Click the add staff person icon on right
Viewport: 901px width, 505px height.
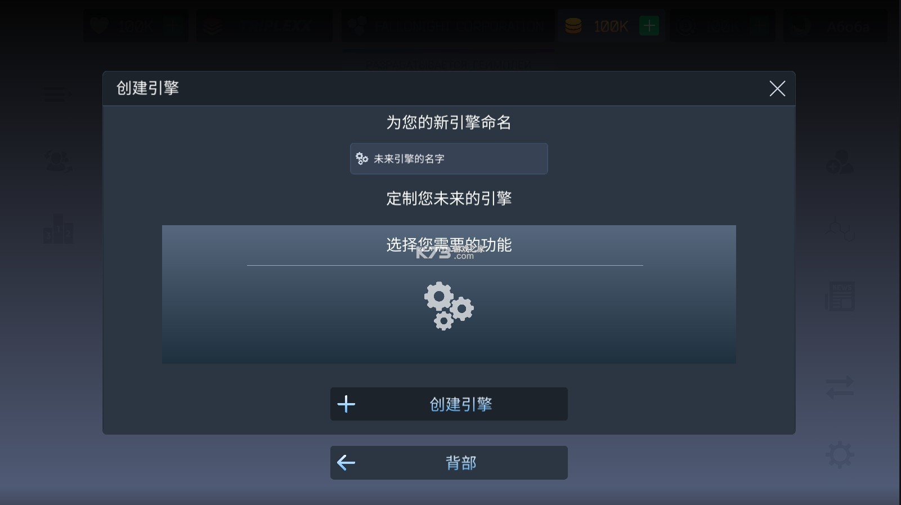click(840, 162)
